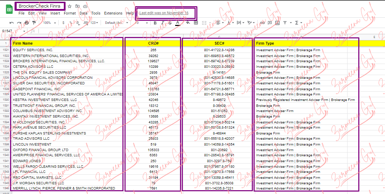The height and width of the screenshot is (194, 385).
Task: Click the formula bar input
Action: [211, 31]
